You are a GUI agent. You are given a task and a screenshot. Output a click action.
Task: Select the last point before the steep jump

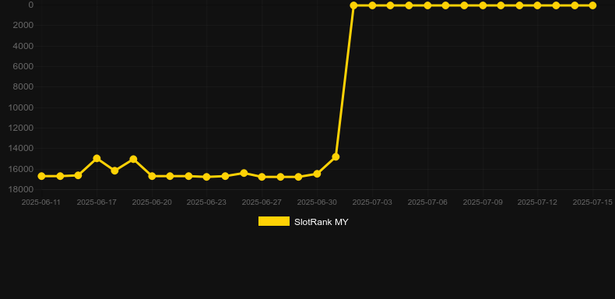click(336, 157)
